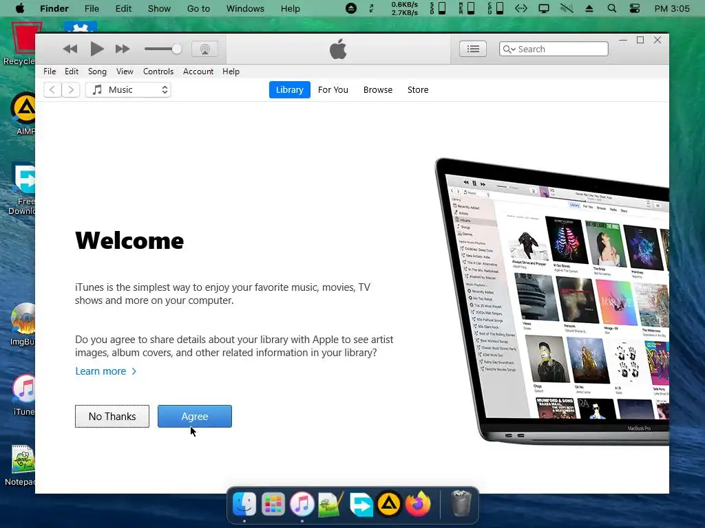The height and width of the screenshot is (528, 705).
Task: Open the View menu
Action: coord(125,71)
